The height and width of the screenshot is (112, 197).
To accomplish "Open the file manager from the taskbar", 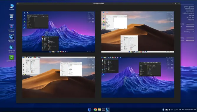I will click(x=99, y=109).
